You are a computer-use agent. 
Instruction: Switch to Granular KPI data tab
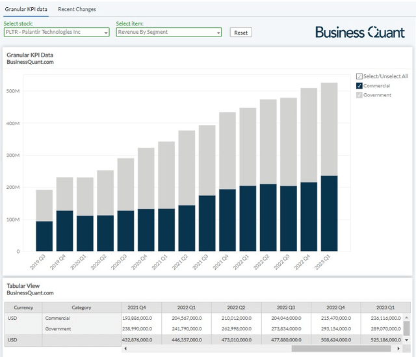click(26, 9)
